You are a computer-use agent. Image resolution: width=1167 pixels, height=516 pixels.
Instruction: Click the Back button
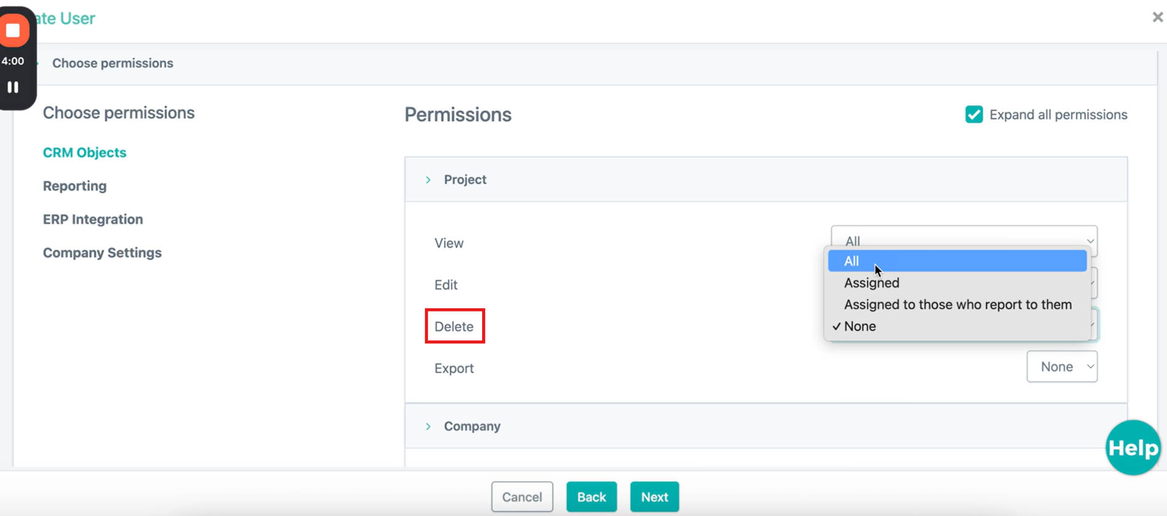tap(591, 497)
